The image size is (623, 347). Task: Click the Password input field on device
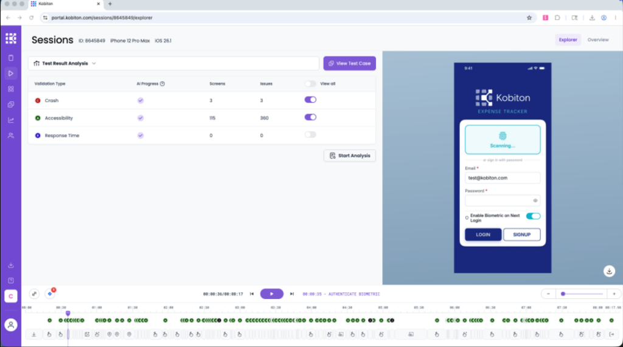[503, 201]
